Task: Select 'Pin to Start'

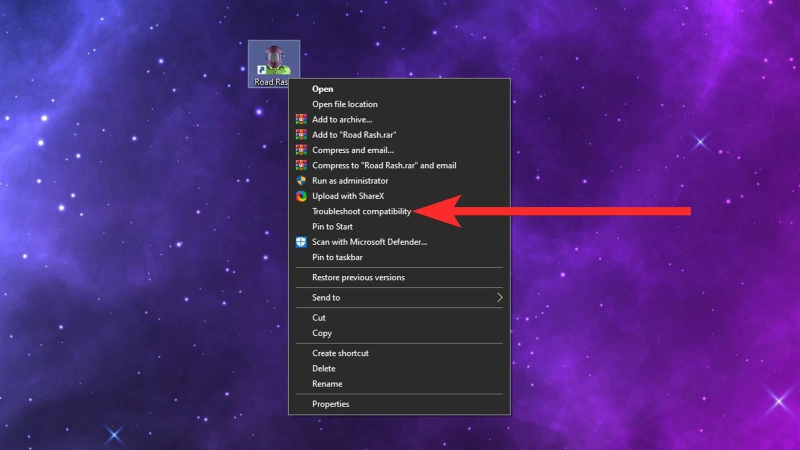Action: (331, 226)
